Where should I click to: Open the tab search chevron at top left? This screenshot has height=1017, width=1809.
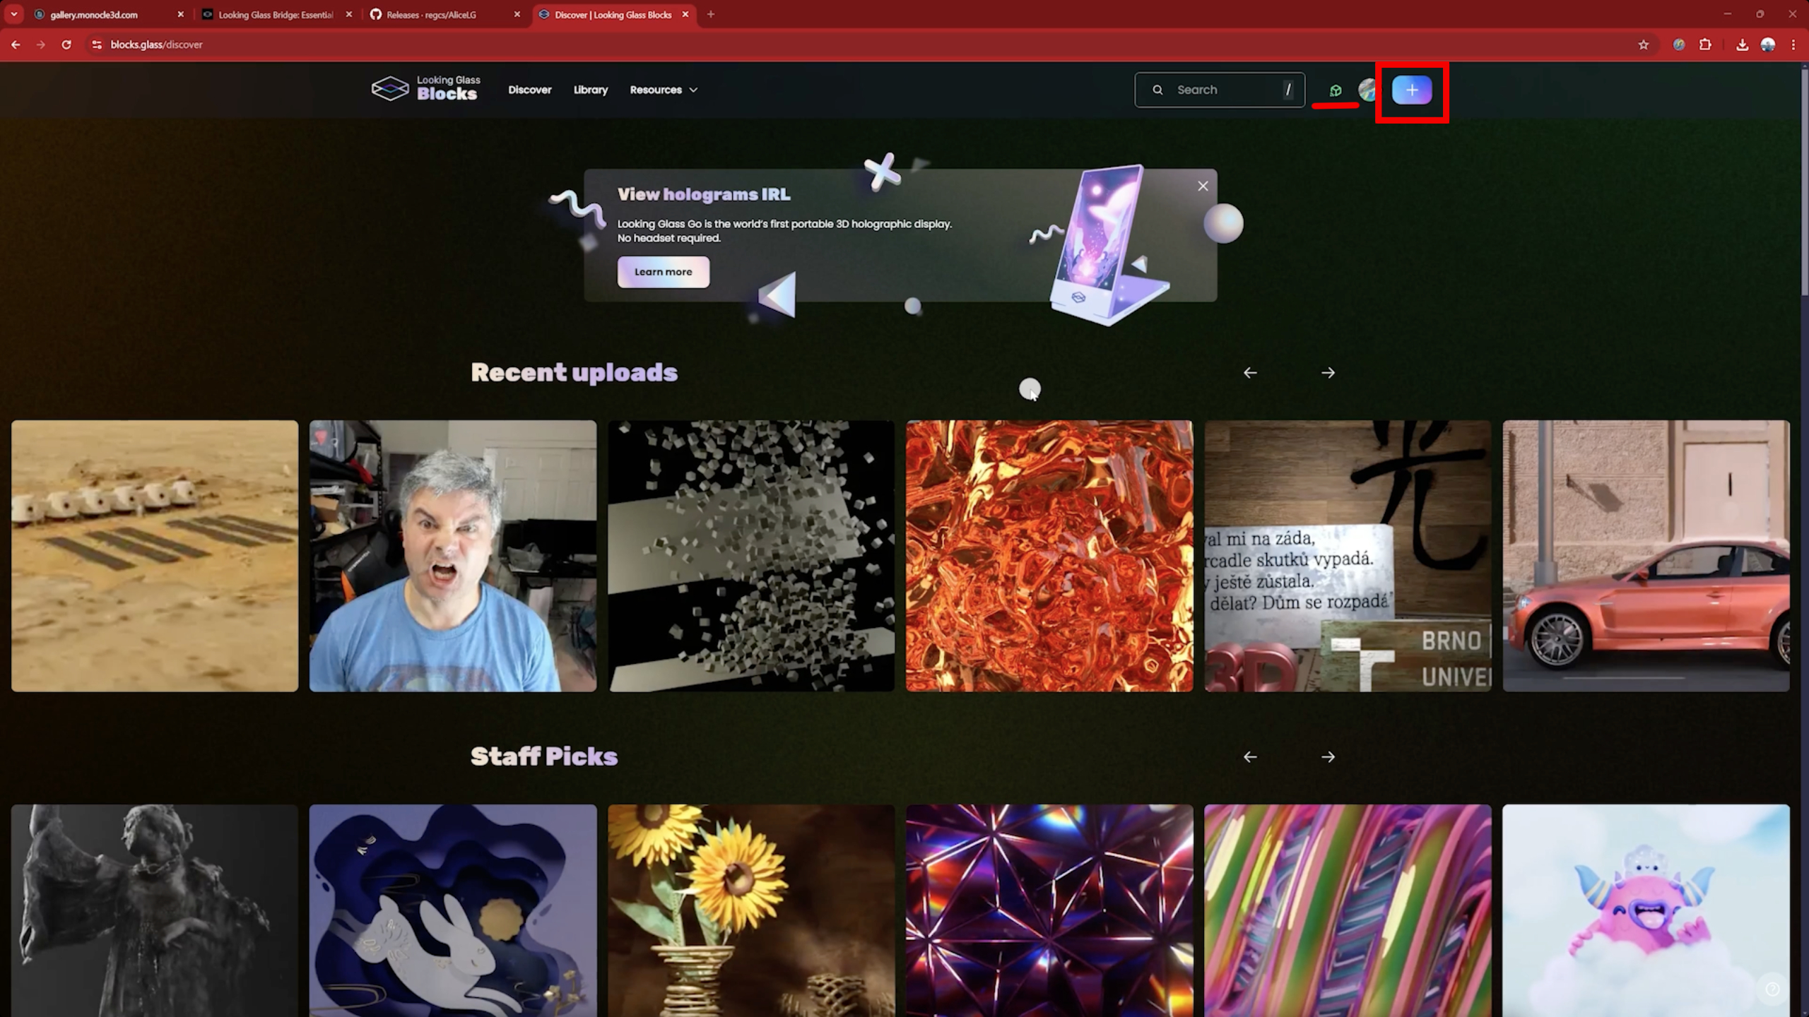[13, 14]
